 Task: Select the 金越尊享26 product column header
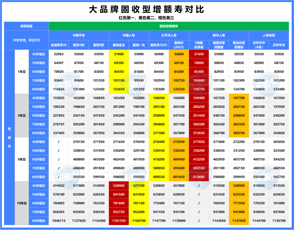point(59,45)
